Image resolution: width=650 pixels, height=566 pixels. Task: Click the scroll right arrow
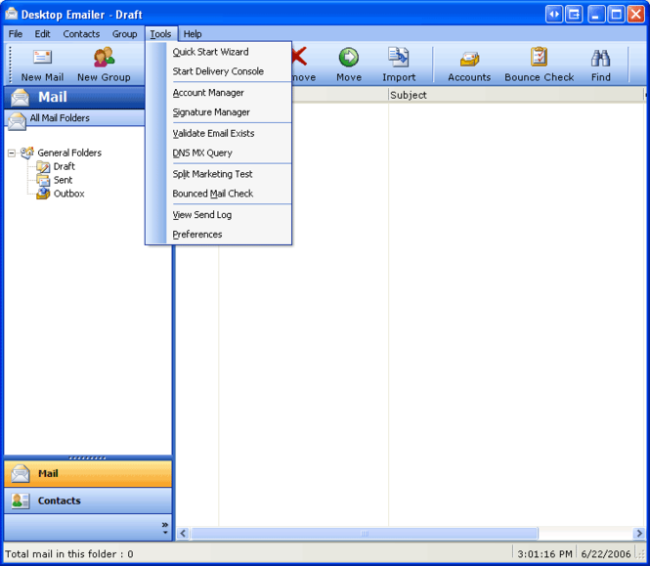639,533
